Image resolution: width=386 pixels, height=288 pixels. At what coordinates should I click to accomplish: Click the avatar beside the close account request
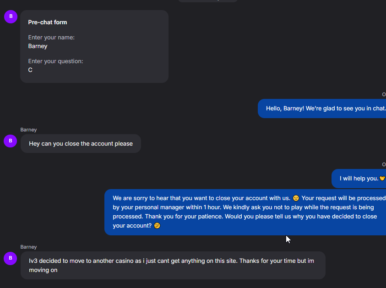coord(11,141)
